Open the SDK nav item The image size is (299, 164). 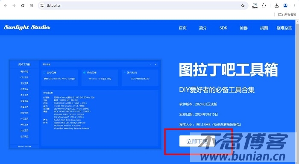223,28
